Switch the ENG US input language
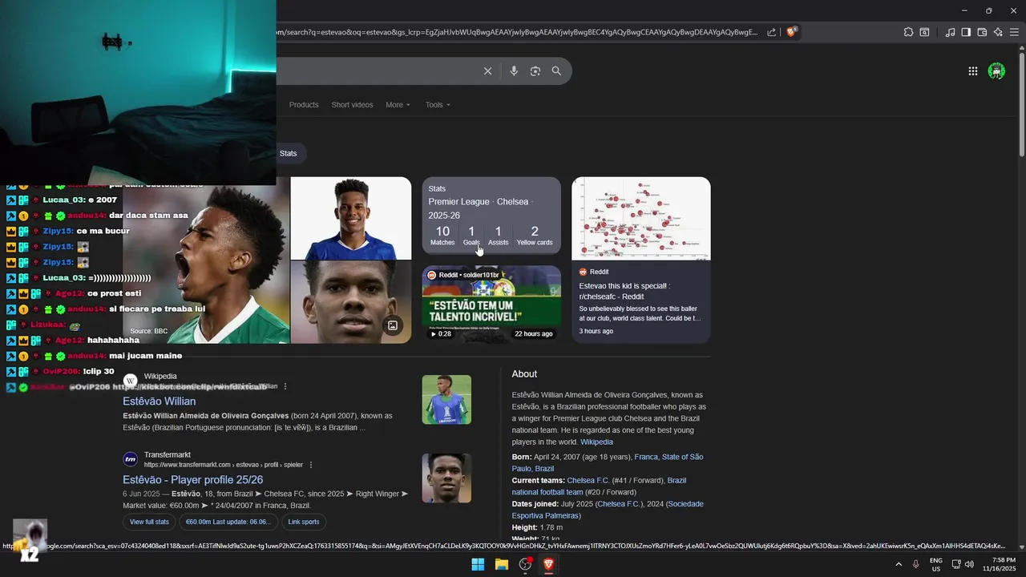 coord(936,564)
